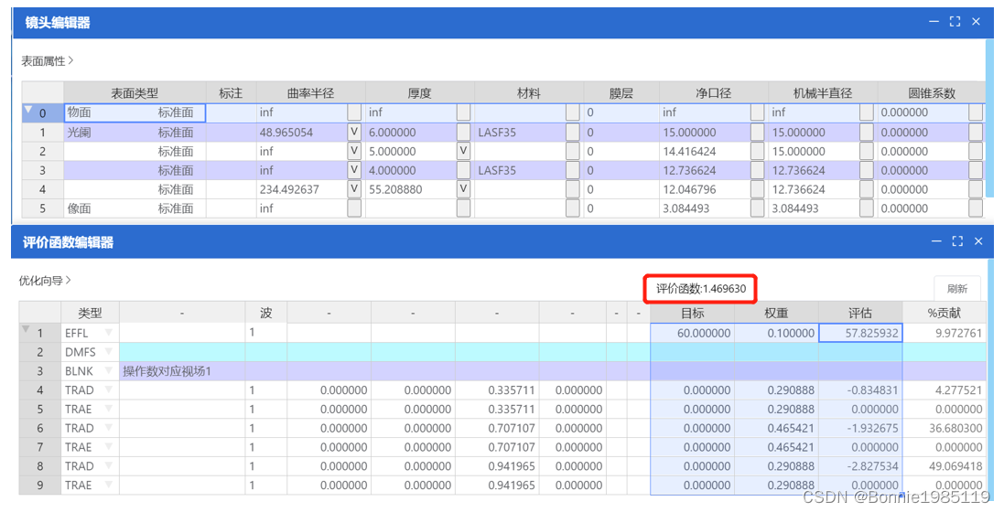
Task: Toggle variable box beside radius 234.492637
Action: 354,189
